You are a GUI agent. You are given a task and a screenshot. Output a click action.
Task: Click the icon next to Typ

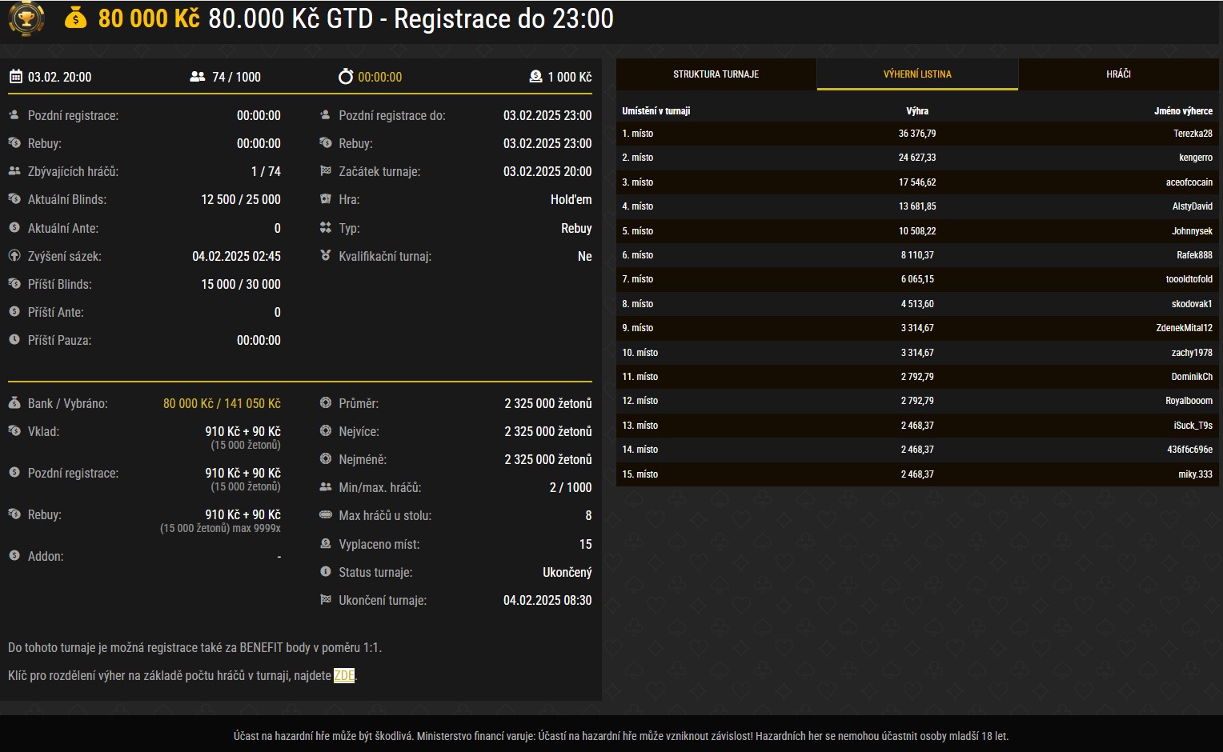coord(325,228)
